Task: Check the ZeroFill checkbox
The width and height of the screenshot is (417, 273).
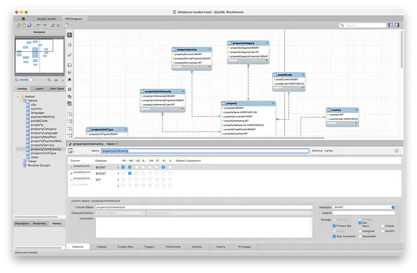Action: (x=383, y=231)
